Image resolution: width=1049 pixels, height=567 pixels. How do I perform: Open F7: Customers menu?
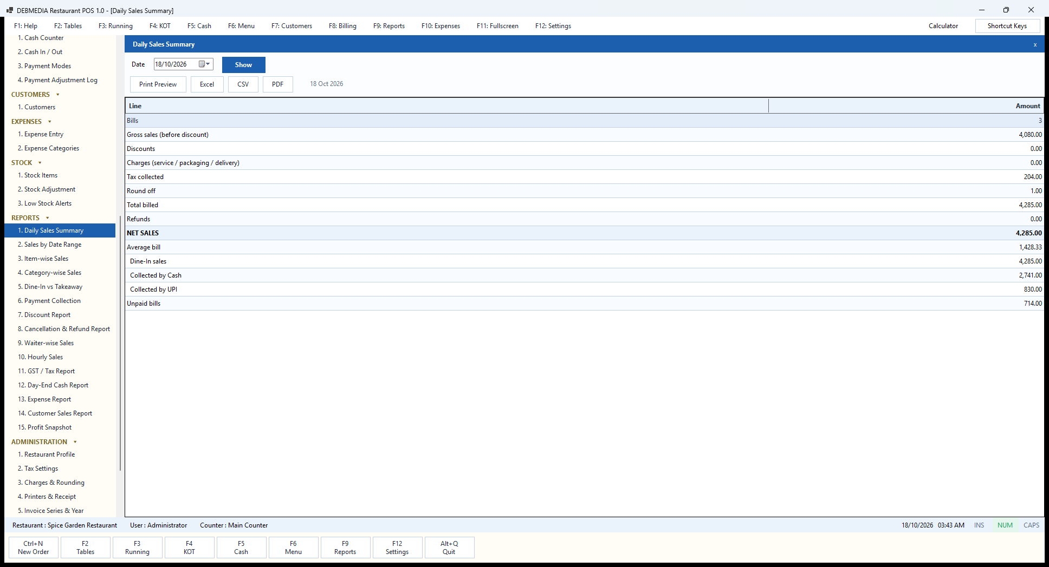(292, 26)
